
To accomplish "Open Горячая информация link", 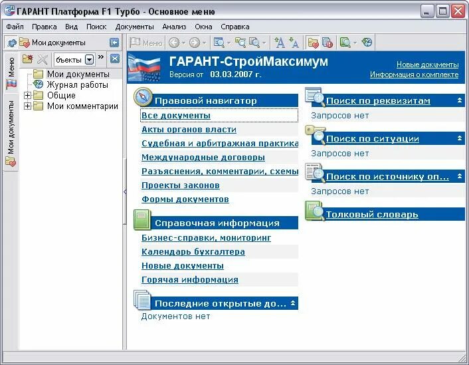I will coord(189,280).
